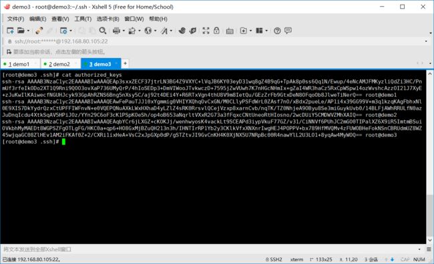
Task: Click the speech bubble feedback icon
Action: (288, 31)
